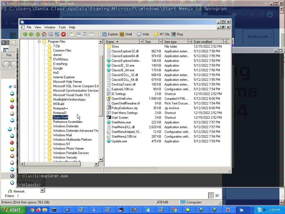285x214 pixels.
Task: Select the OpenShellReadme.rtf file
Action: coord(126,103)
